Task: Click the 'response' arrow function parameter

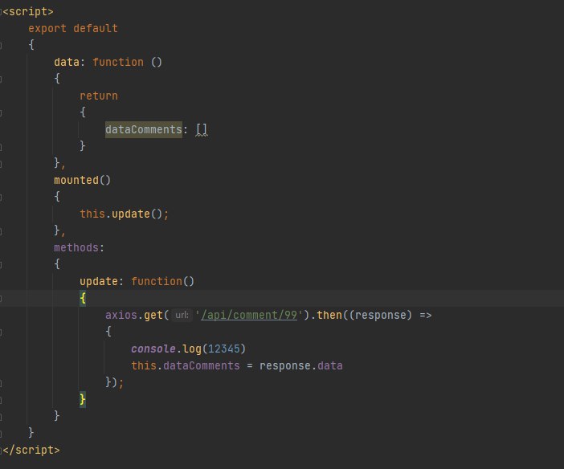Action: pos(381,315)
